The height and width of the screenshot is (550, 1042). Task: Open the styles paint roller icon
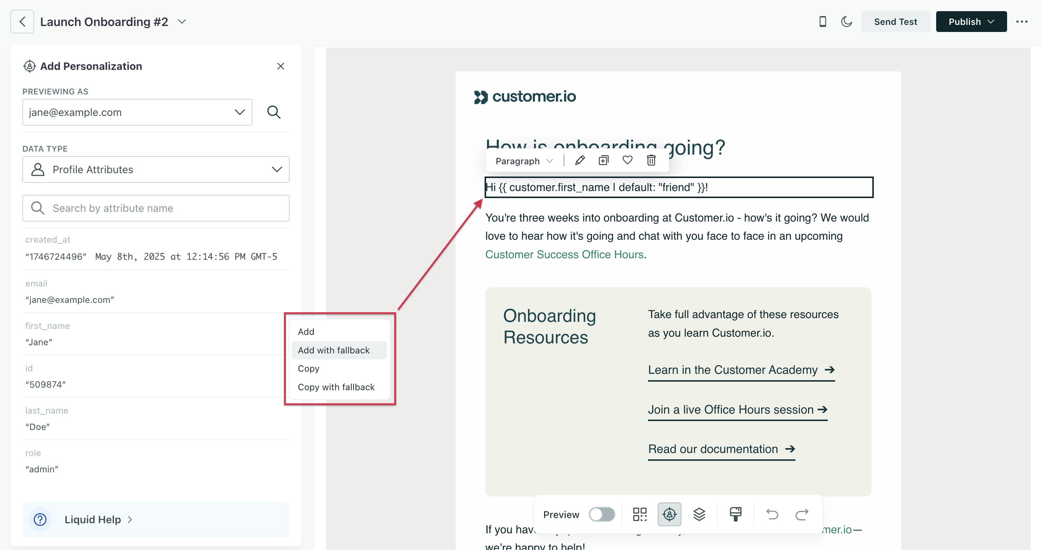coord(735,514)
